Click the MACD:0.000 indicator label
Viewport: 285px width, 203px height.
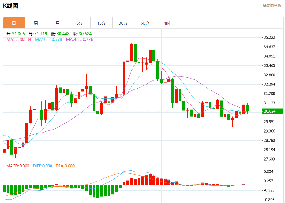coord(18,166)
